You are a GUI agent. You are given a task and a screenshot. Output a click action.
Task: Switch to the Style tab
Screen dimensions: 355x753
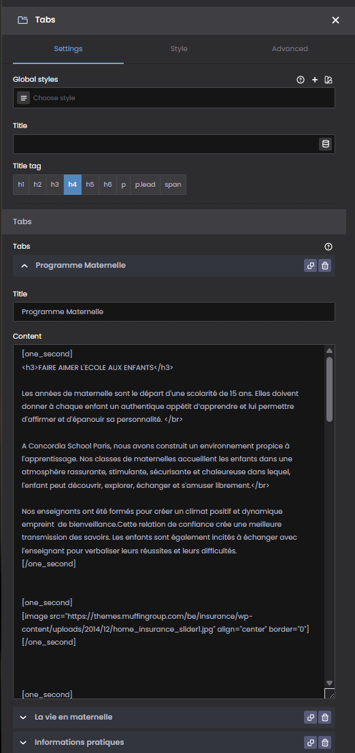[179, 49]
